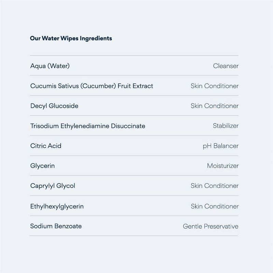Screen dimensions: 273x273
Task: Select the Decyl Glucoside ingredient
Action: coord(54,106)
